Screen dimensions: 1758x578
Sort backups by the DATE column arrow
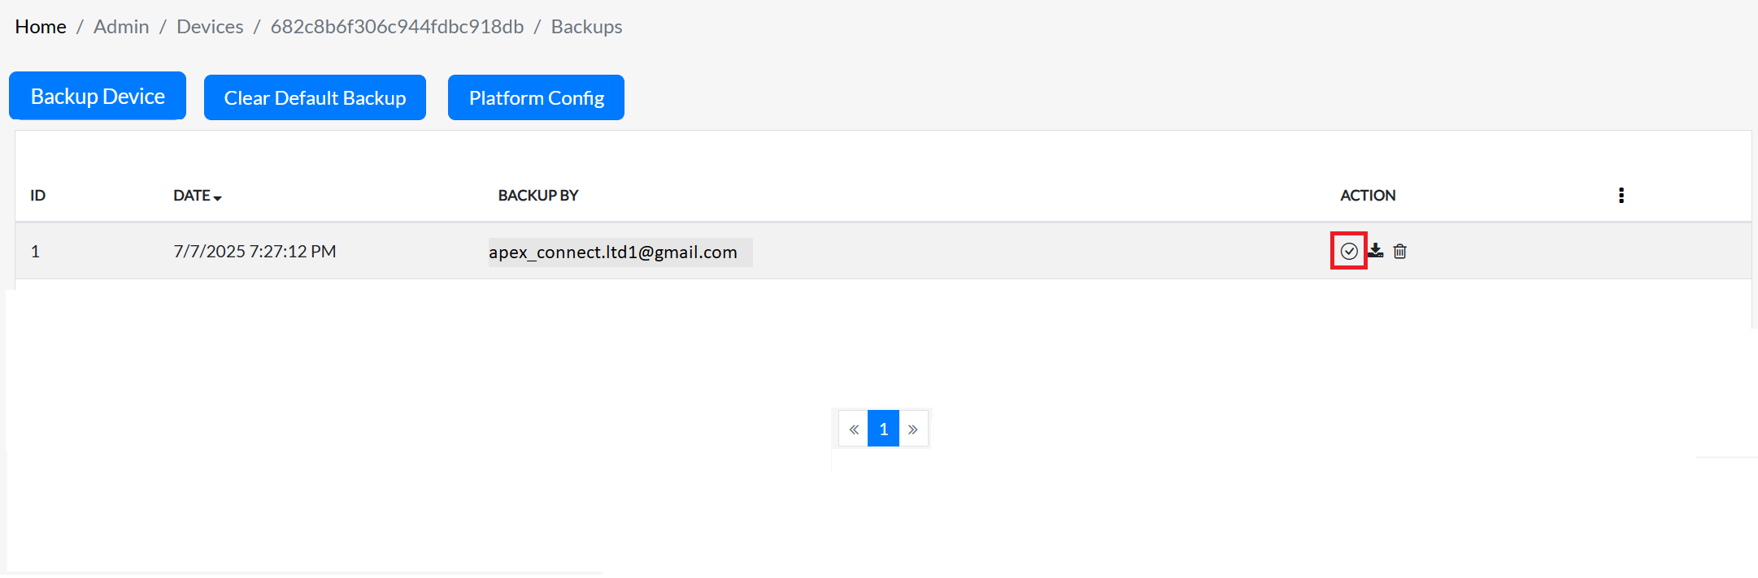(x=217, y=197)
